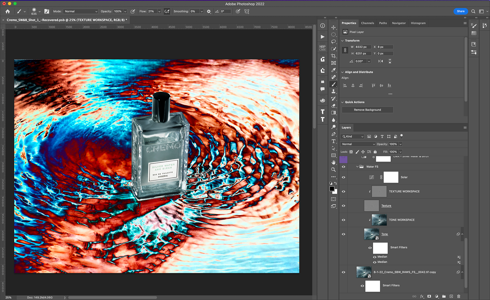Select the Lasso tool
Screen dimensions: 490x300
coord(333,42)
